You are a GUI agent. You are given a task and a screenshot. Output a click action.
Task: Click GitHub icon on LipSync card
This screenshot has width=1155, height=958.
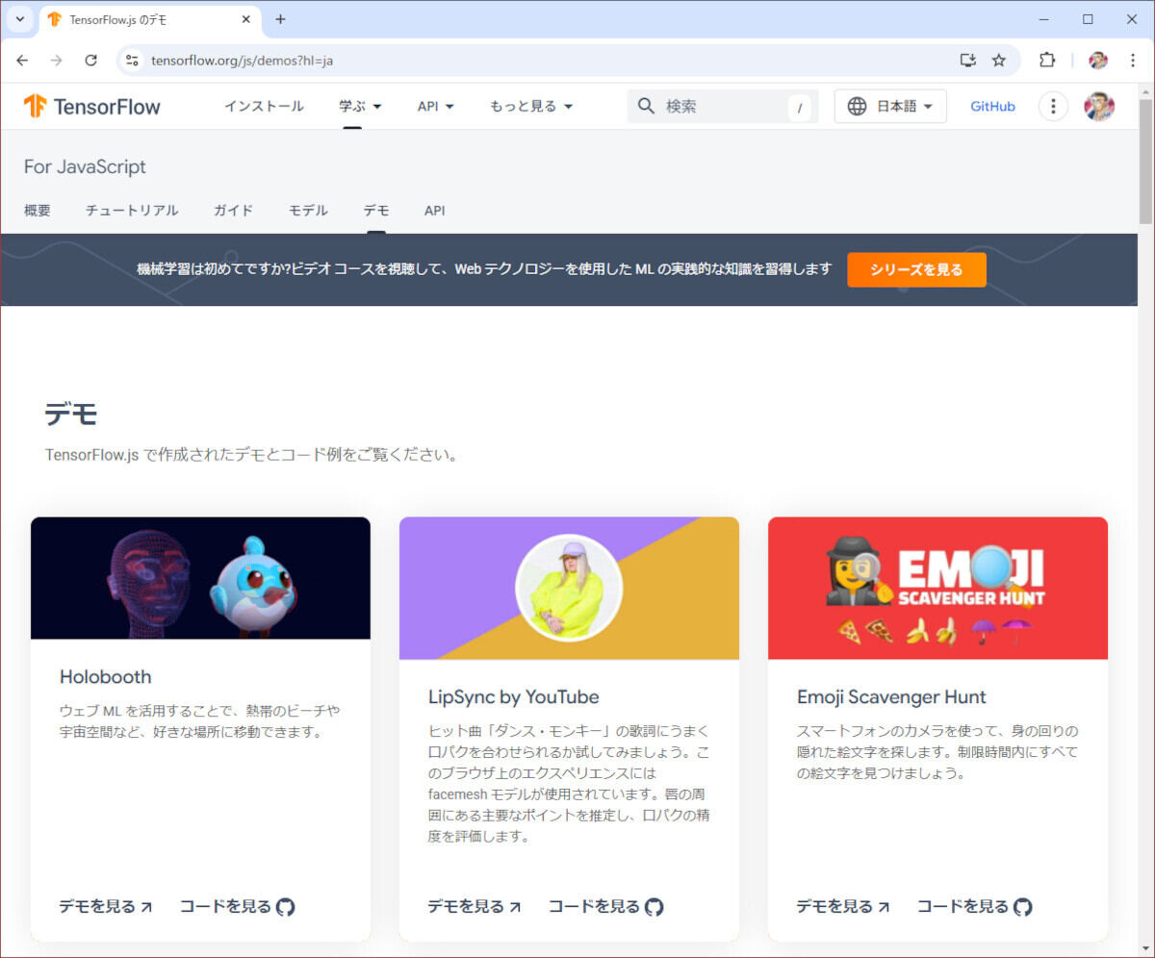point(654,906)
